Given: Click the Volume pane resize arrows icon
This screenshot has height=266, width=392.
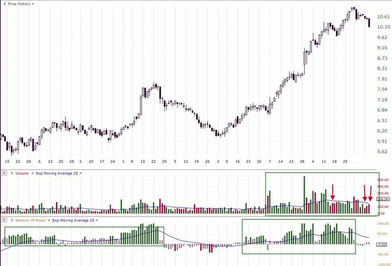Looking at the screenshot, I should tap(11, 173).
